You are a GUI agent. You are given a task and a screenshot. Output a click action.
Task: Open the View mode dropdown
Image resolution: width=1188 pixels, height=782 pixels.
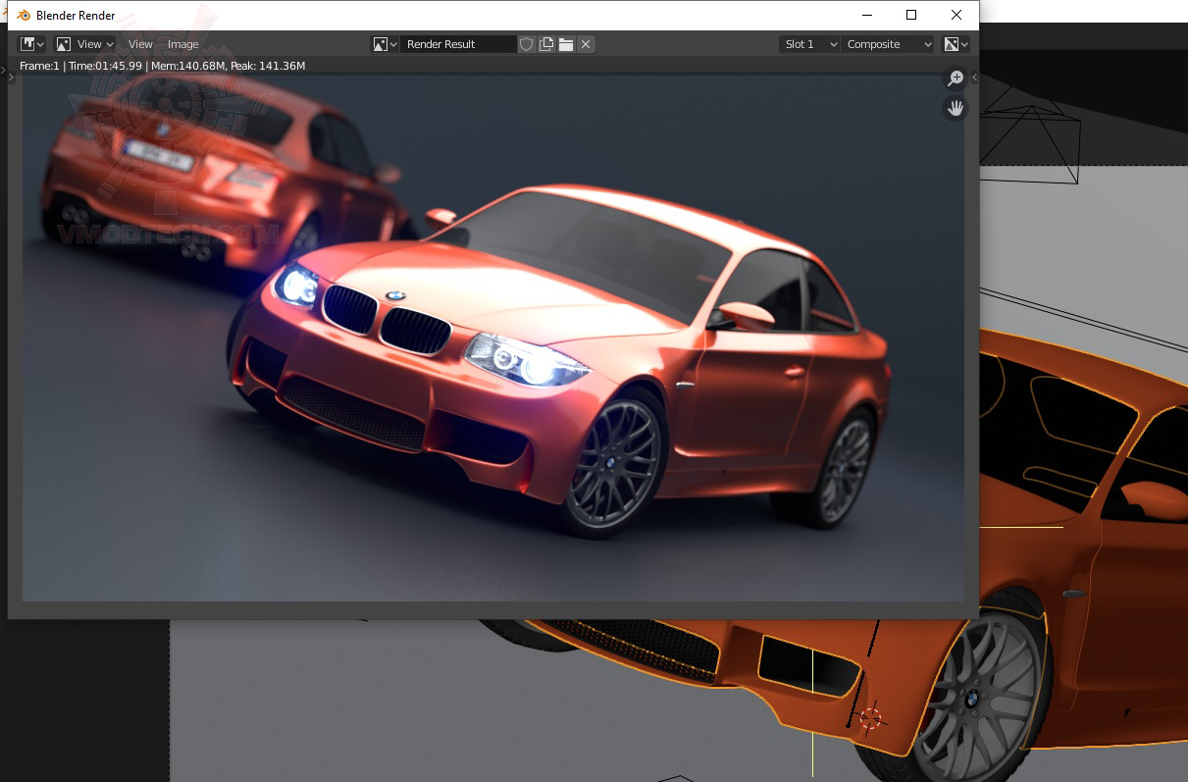tap(84, 44)
